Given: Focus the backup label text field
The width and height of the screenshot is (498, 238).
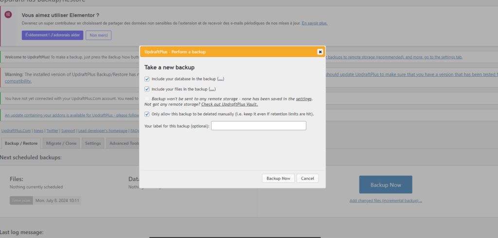Looking at the screenshot, I should tap(258, 126).
